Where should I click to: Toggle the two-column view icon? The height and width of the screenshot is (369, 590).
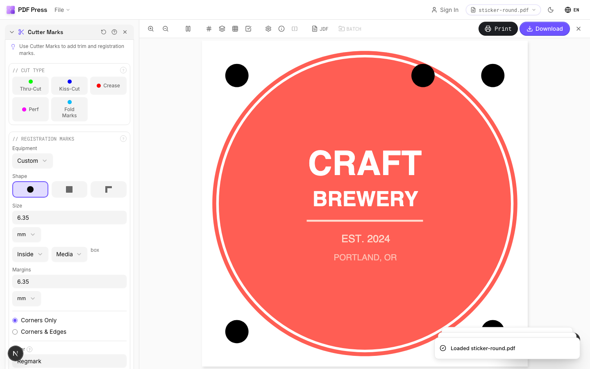tap(188, 29)
